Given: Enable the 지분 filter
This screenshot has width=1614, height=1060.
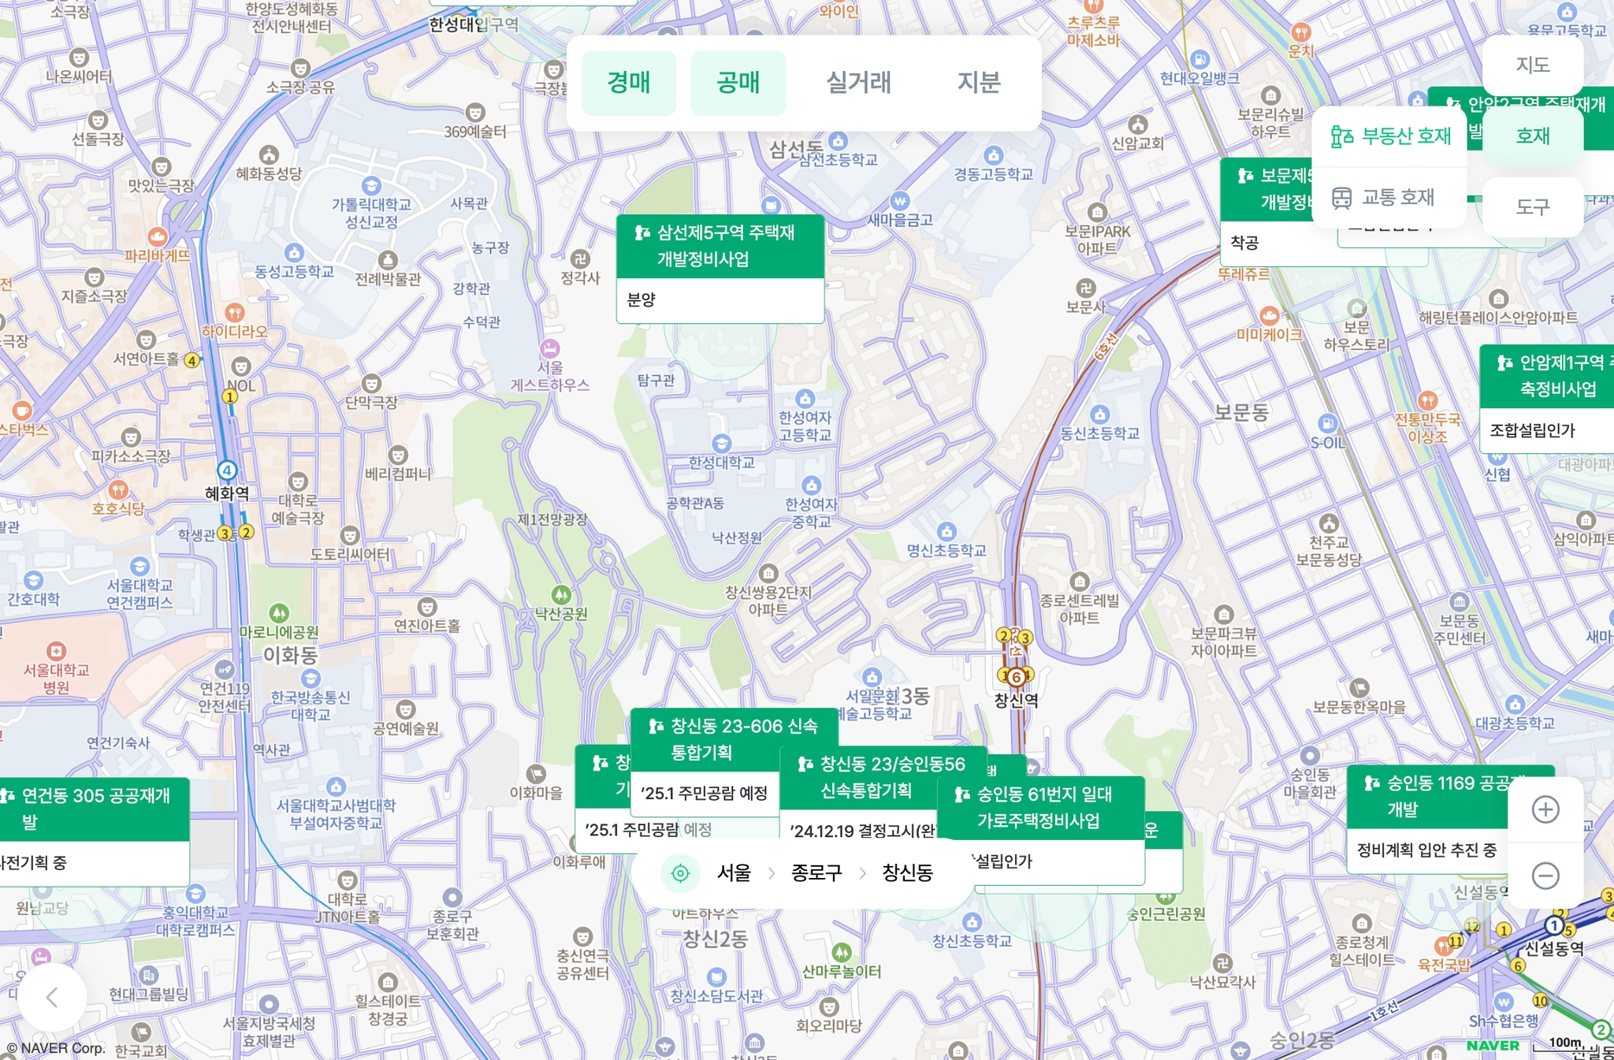Looking at the screenshot, I should coord(979,83).
